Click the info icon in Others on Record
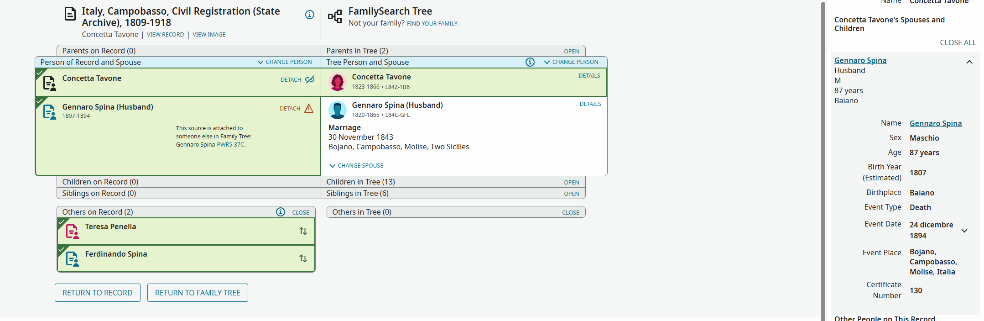Screen dimensions: 984x321 281,212
